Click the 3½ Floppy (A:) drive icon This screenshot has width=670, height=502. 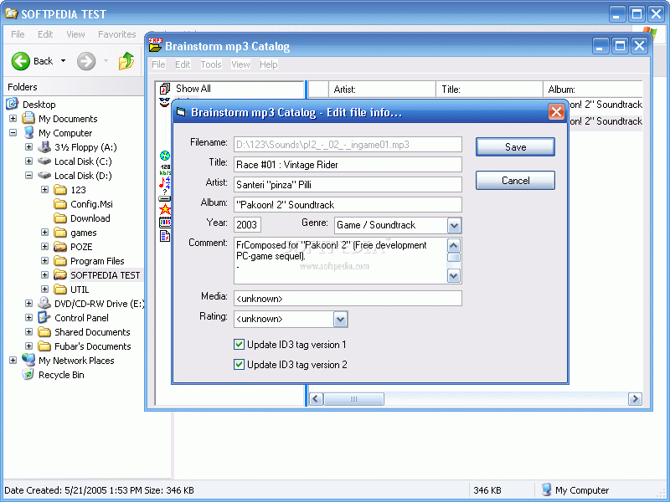click(x=44, y=147)
